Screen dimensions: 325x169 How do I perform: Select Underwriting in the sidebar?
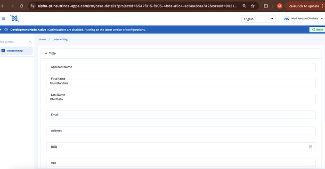coord(16,51)
